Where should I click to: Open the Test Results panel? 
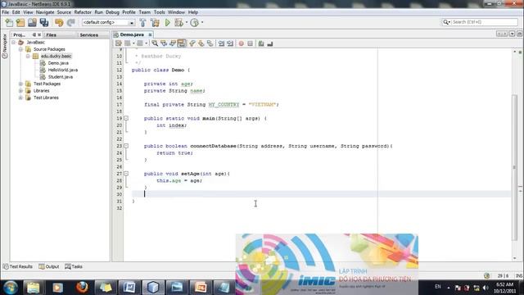coord(18,266)
